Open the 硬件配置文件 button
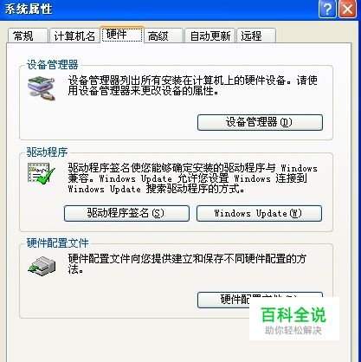361x362 pixels. (x=260, y=300)
